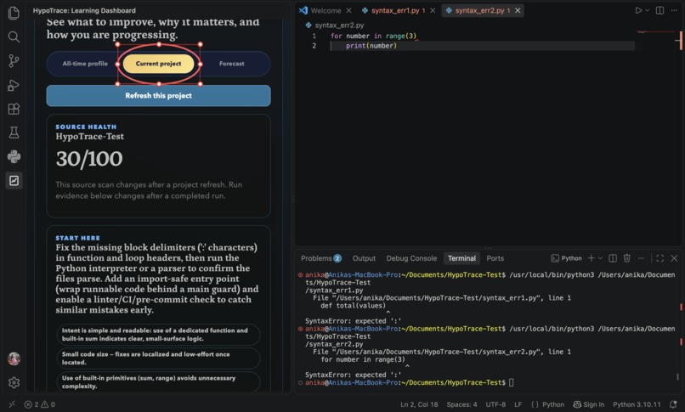Select the All-time profile segment
The image size is (685, 412).
pos(85,64)
